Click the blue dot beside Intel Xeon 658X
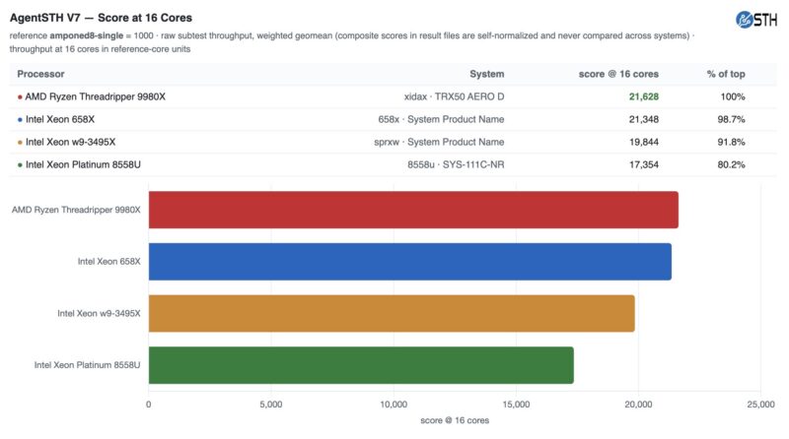The height and width of the screenshot is (439, 789). [x=20, y=119]
